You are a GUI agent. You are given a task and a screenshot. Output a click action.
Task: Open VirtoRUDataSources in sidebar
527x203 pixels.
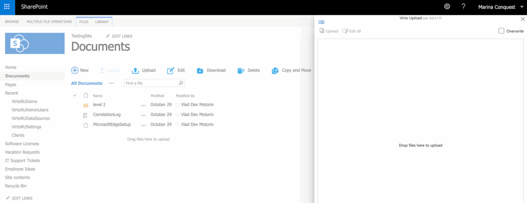[x=30, y=118]
